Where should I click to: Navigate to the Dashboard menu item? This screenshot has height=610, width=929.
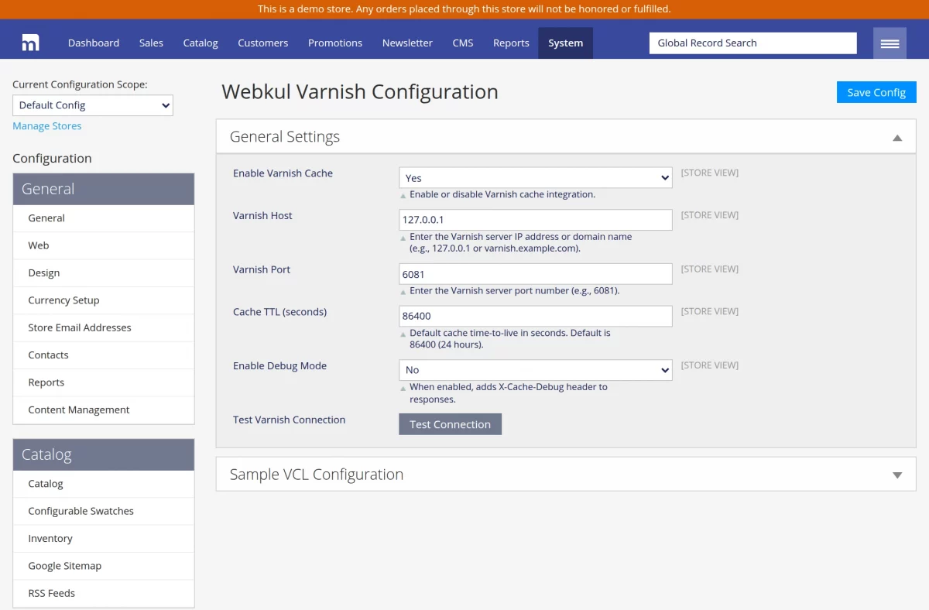[94, 43]
